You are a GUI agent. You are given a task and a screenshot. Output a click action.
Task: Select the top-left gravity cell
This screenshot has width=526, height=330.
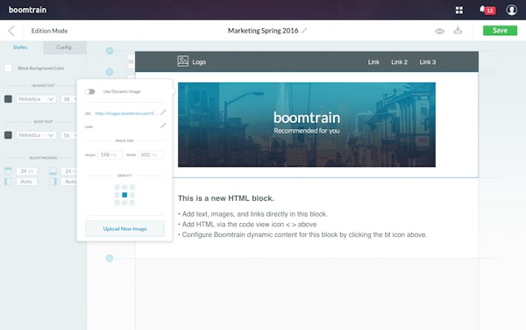click(x=117, y=187)
